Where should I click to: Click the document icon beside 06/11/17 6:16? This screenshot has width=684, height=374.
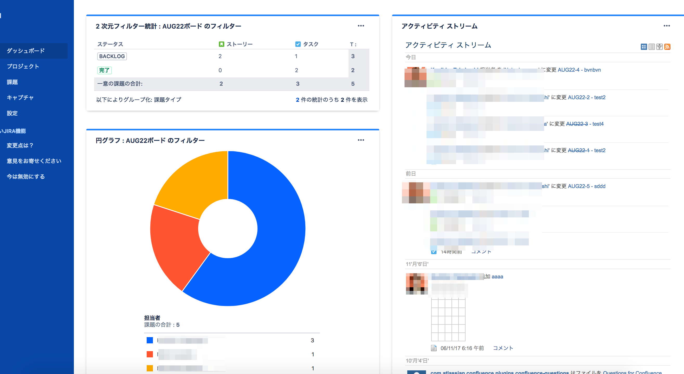point(434,348)
